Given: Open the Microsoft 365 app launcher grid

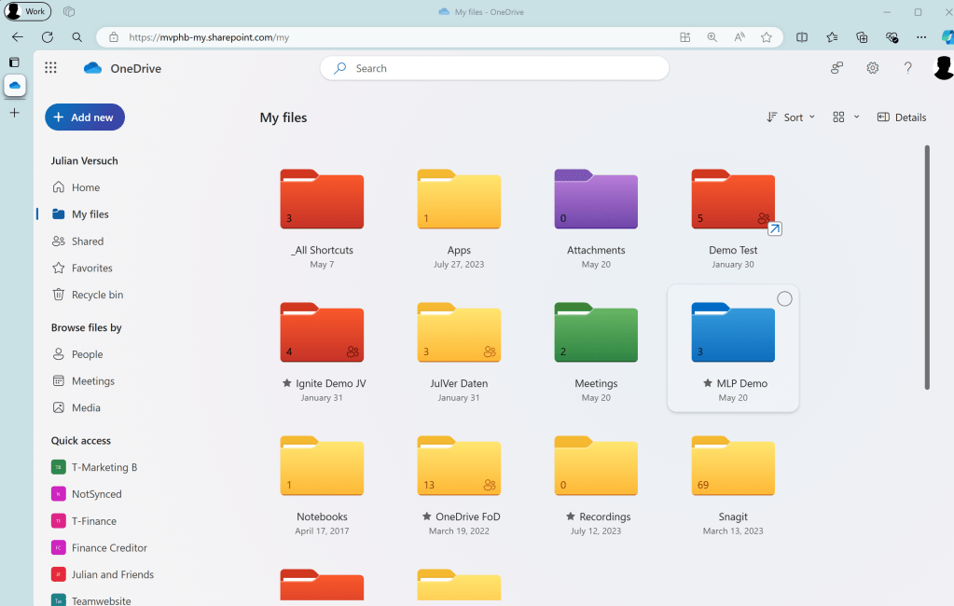Looking at the screenshot, I should [x=50, y=67].
